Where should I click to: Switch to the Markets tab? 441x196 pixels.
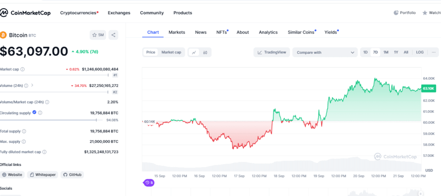(x=177, y=32)
